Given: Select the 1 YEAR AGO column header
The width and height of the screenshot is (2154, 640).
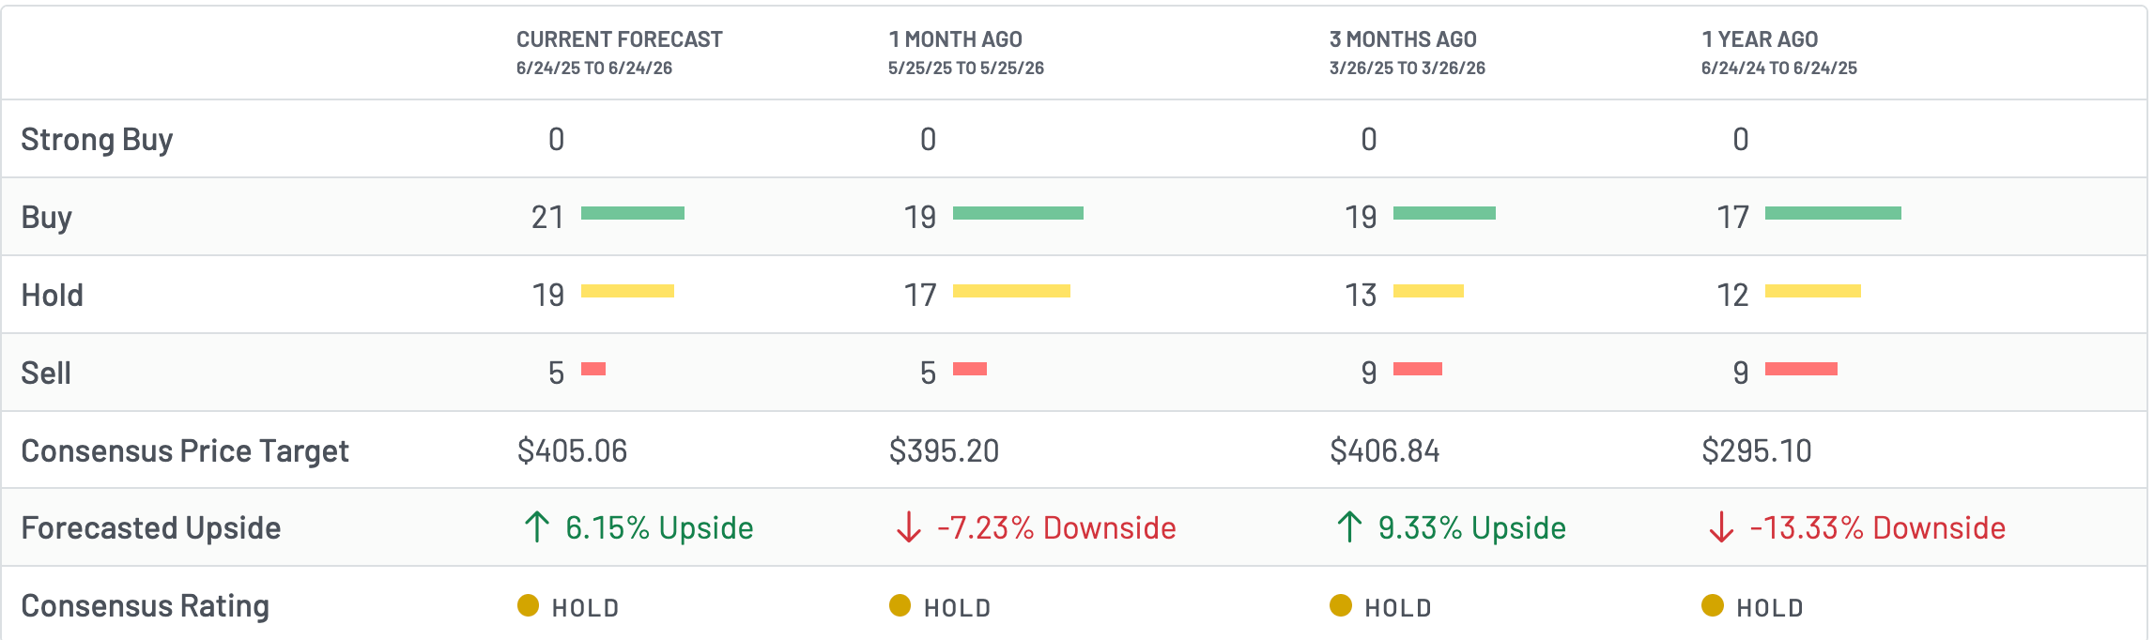Looking at the screenshot, I should [1760, 39].
